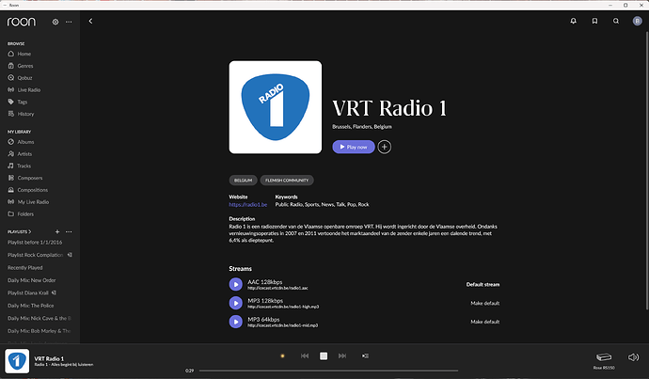
Task: Play the AAC 128kbps stream
Action: [x=236, y=284]
